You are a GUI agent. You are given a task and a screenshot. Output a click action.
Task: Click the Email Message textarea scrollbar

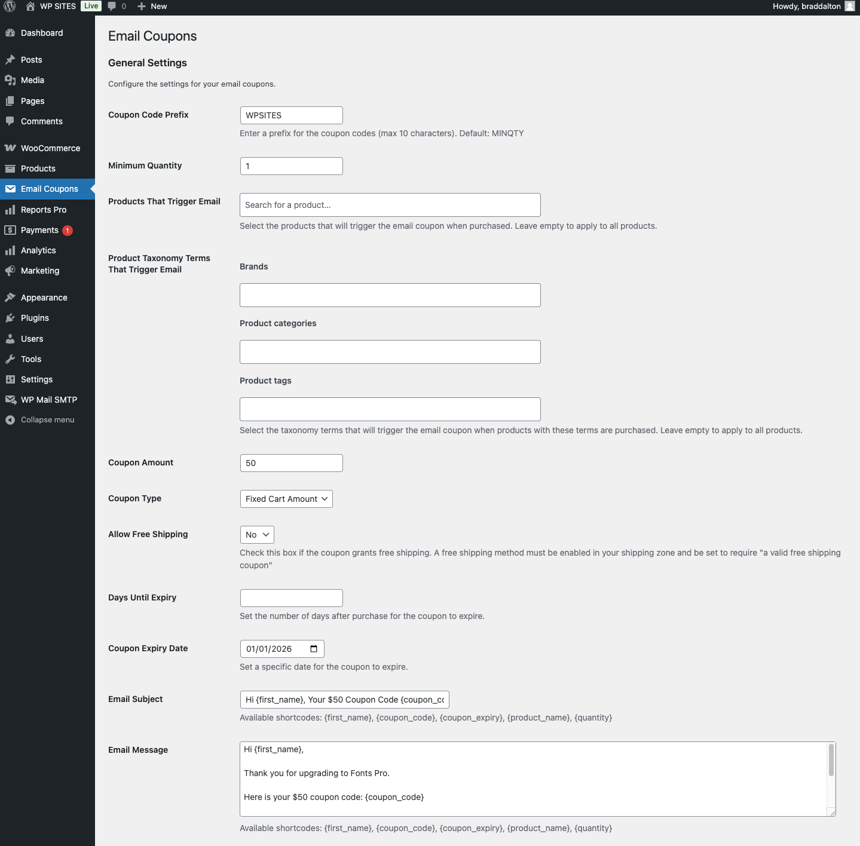pyautogui.click(x=831, y=761)
